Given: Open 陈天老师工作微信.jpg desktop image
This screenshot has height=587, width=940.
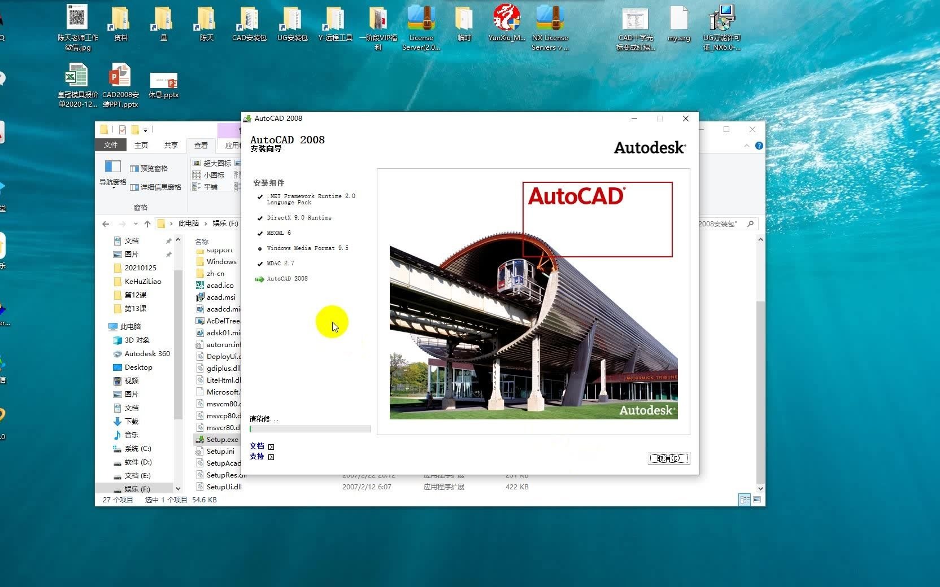Looking at the screenshot, I should tap(78, 28).
